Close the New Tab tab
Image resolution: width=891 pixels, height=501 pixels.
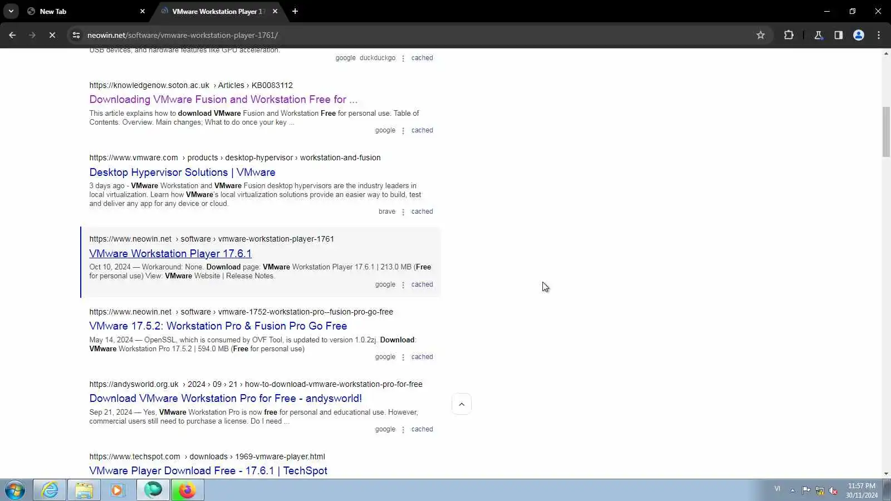point(143,11)
